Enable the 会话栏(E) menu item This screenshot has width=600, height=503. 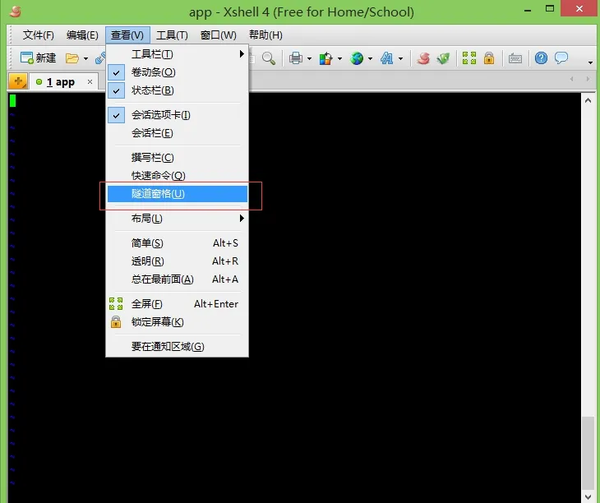click(178, 133)
